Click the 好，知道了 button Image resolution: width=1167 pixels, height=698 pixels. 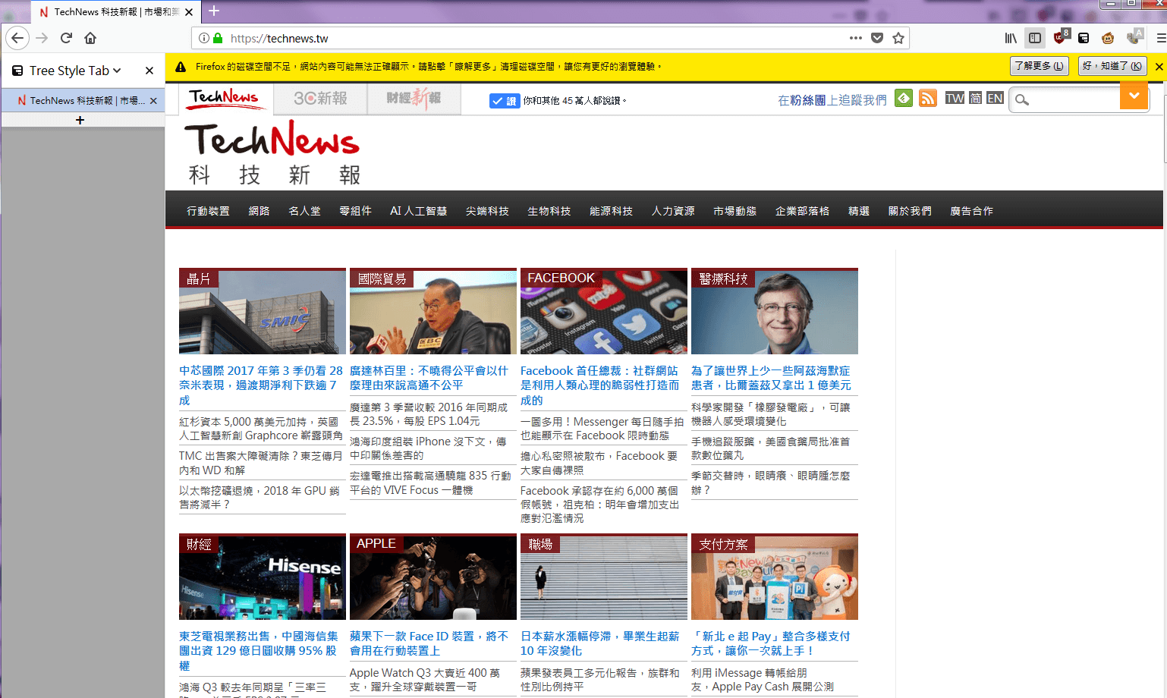tap(1112, 66)
